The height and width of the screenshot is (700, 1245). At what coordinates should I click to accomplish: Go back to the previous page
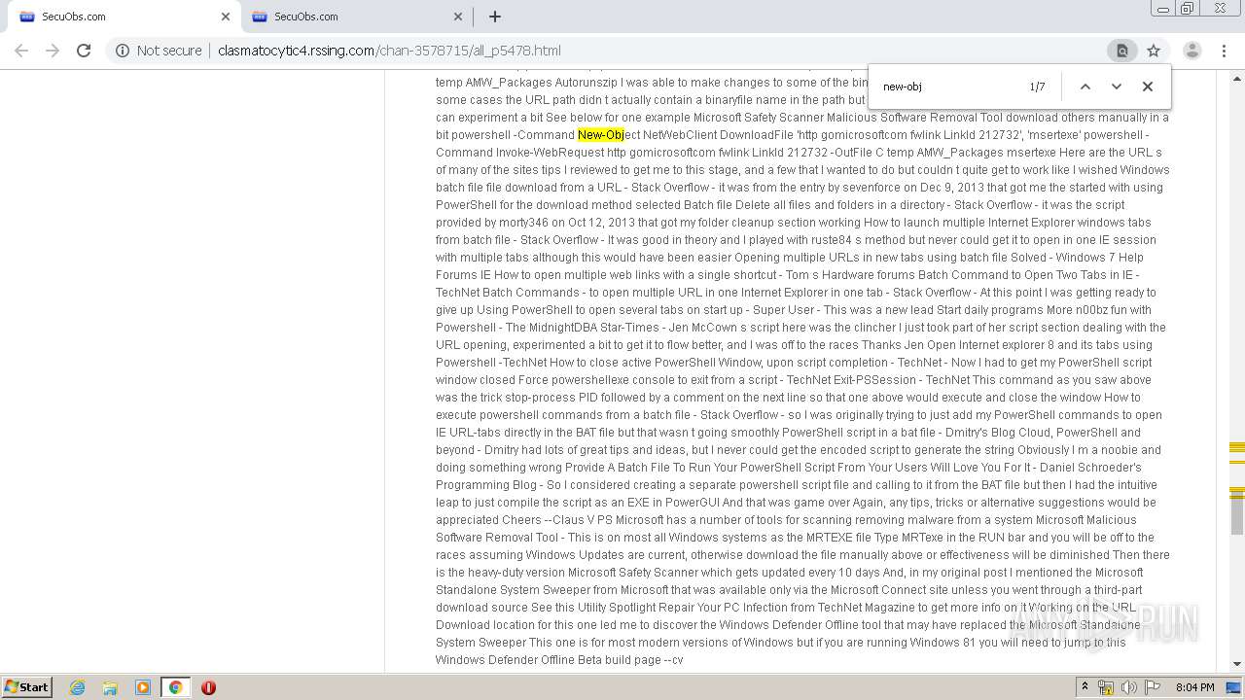point(21,51)
